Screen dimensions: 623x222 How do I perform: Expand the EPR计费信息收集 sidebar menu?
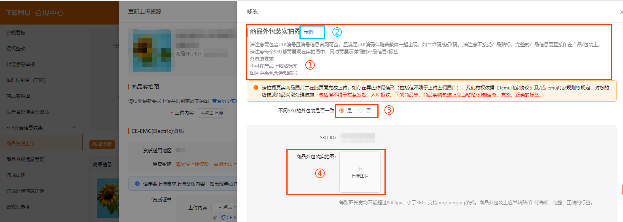tap(74, 127)
